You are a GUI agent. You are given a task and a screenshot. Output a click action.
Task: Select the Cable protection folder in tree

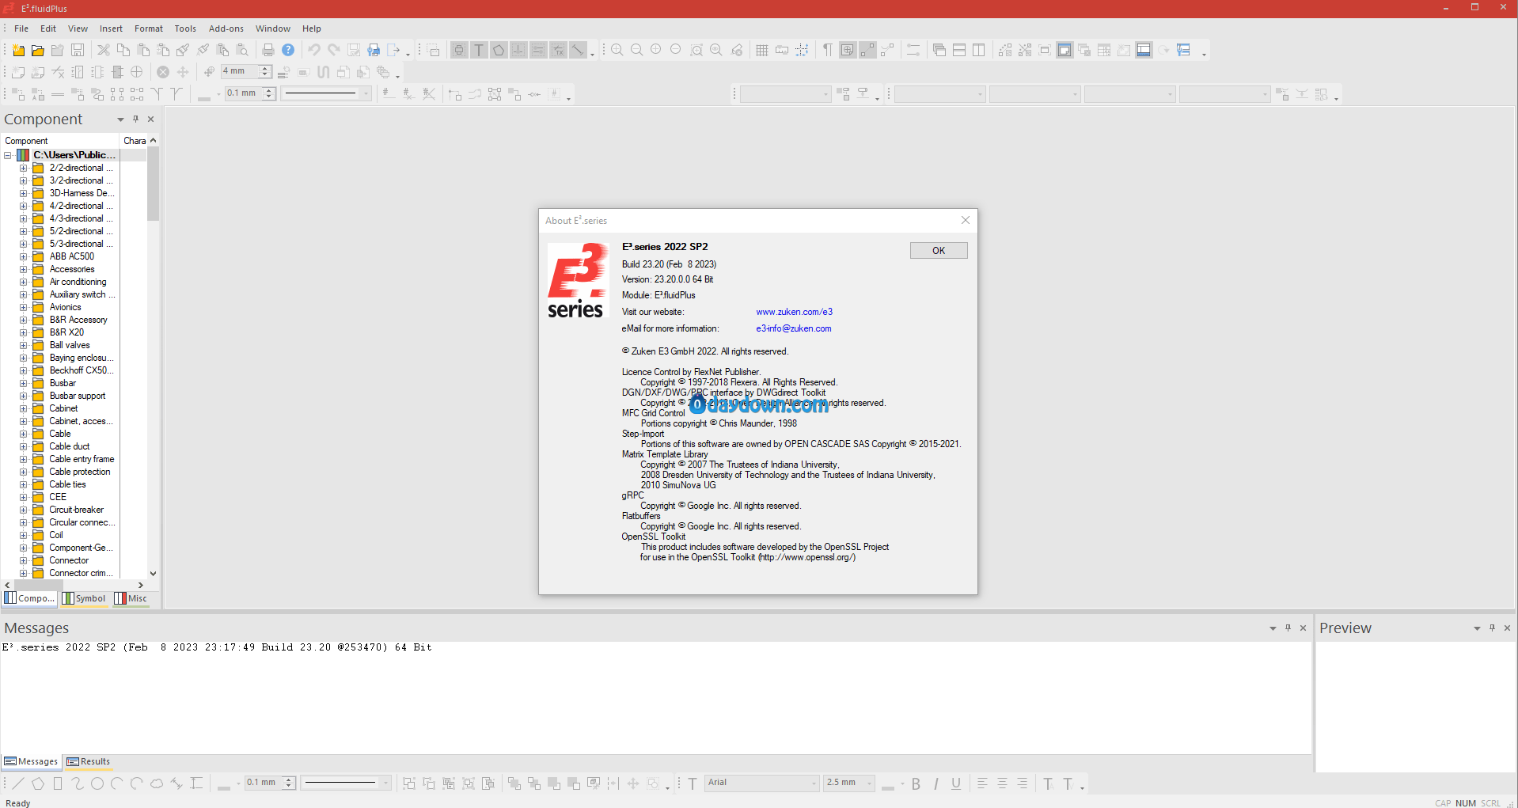pyautogui.click(x=79, y=472)
